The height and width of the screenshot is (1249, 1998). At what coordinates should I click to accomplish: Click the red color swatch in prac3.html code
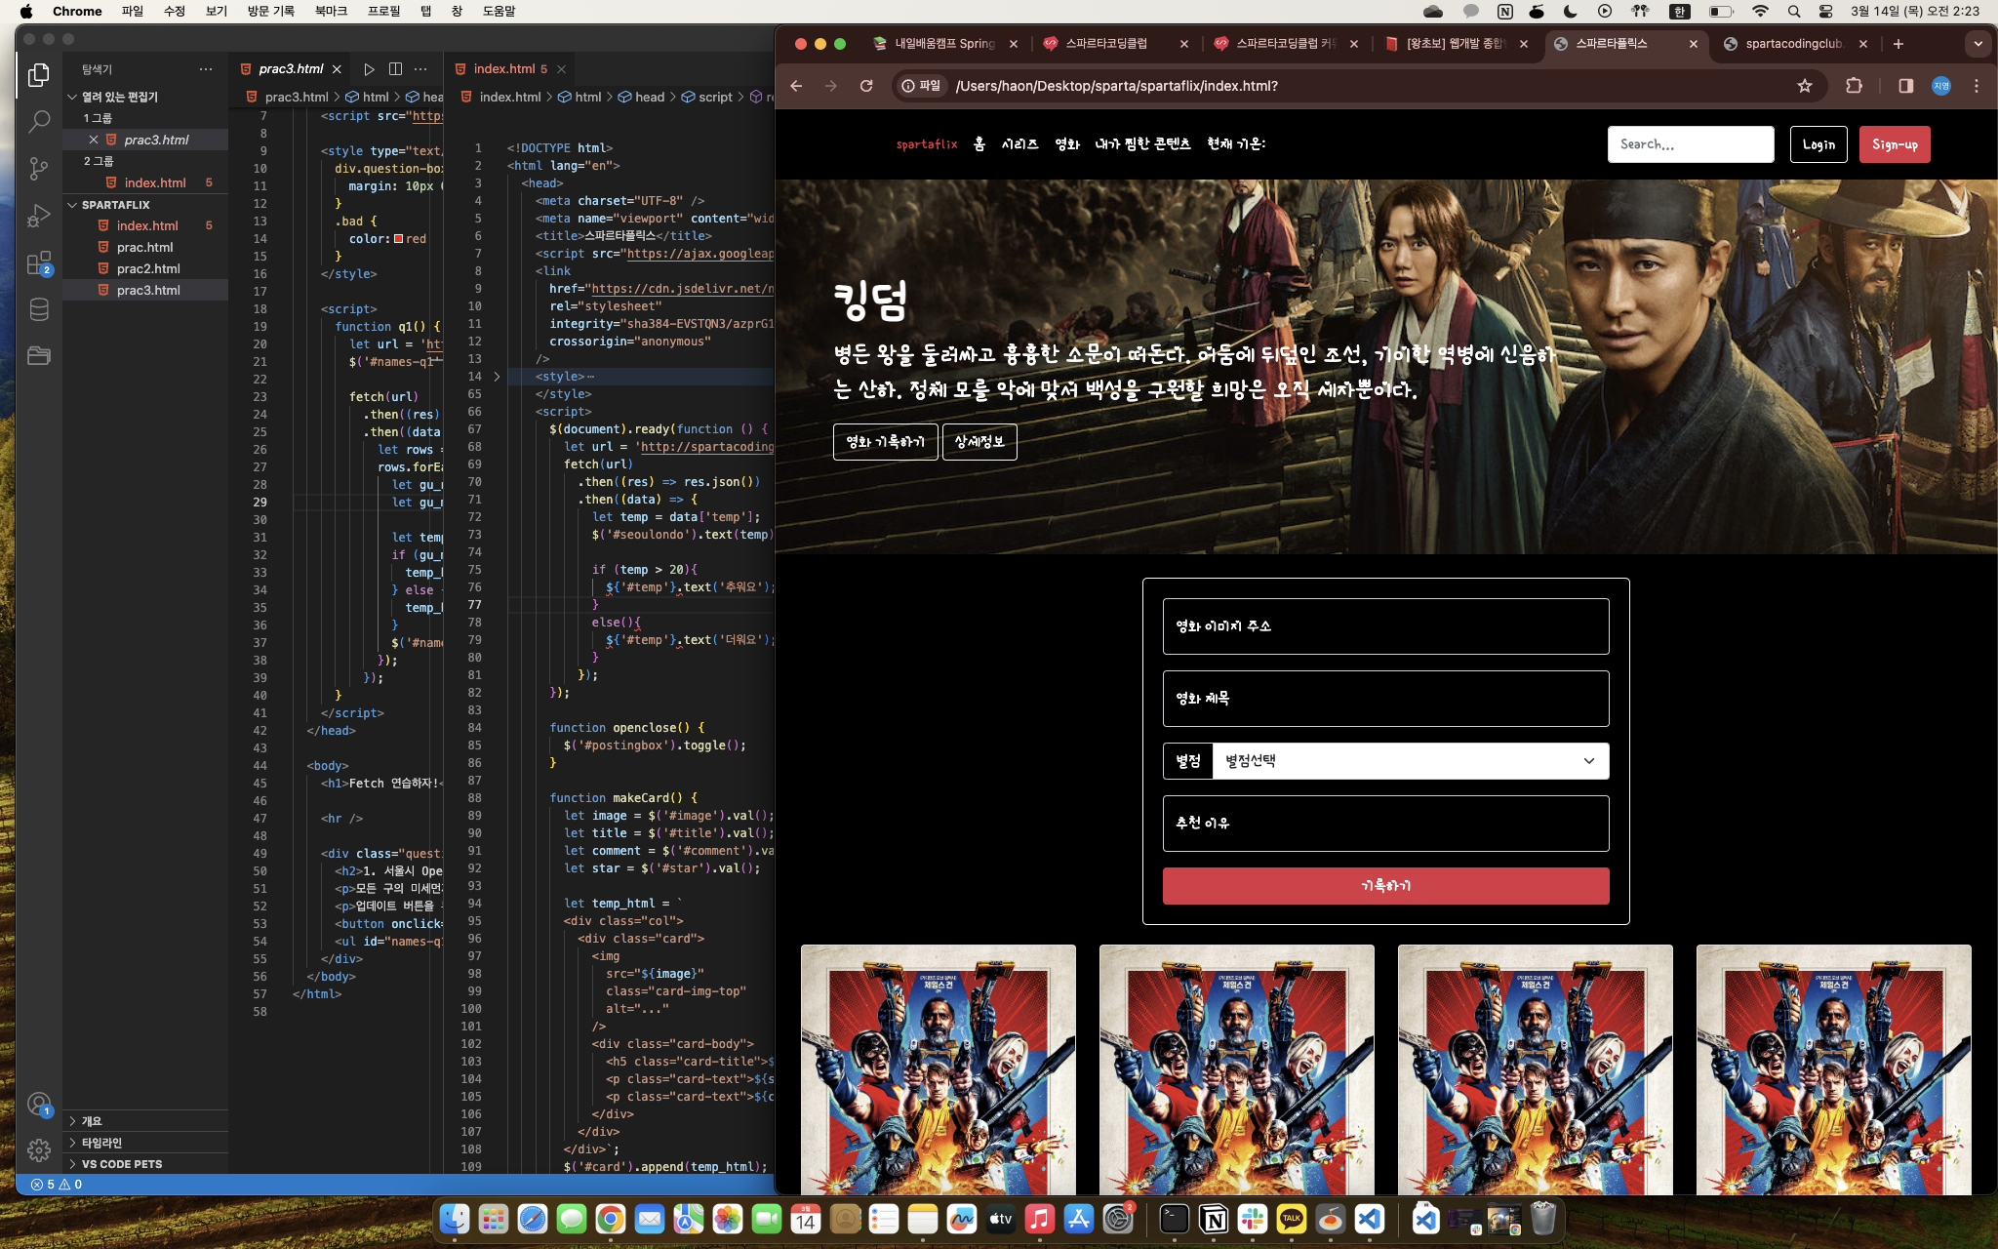click(399, 239)
